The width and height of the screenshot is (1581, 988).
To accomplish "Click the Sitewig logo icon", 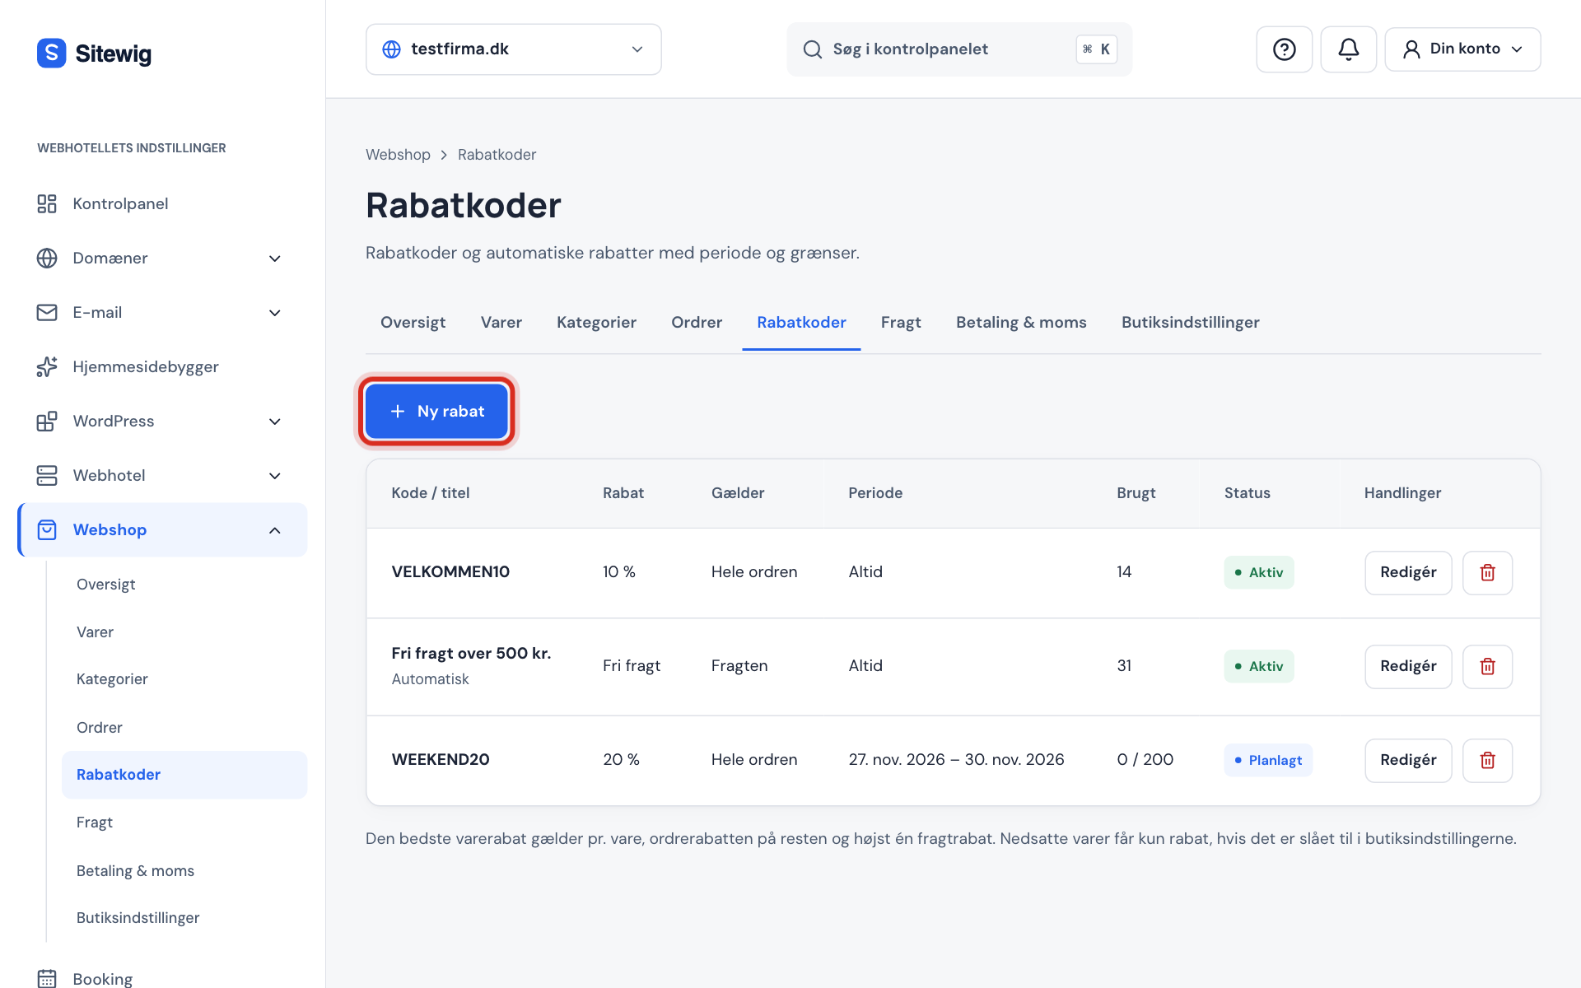I will click(x=51, y=53).
